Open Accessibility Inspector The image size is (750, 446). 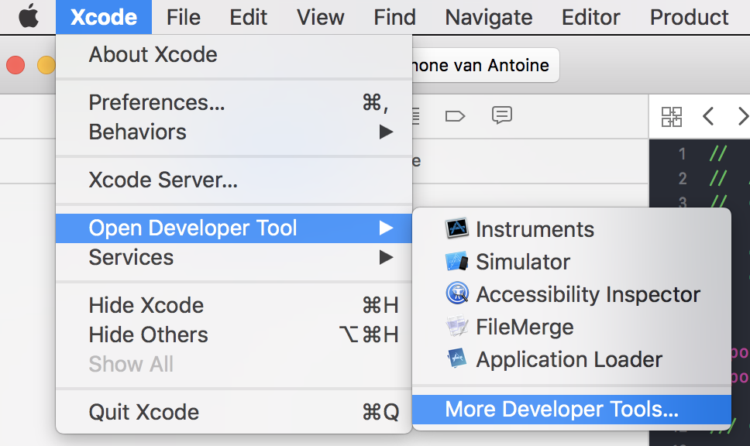572,294
